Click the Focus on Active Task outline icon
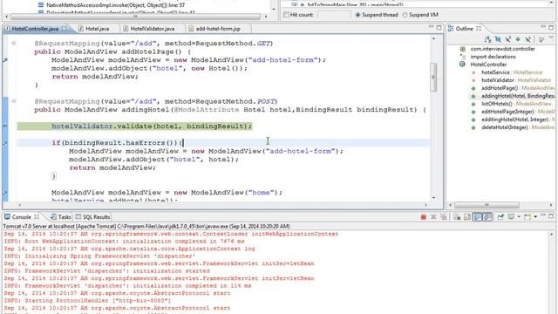 click(541, 39)
